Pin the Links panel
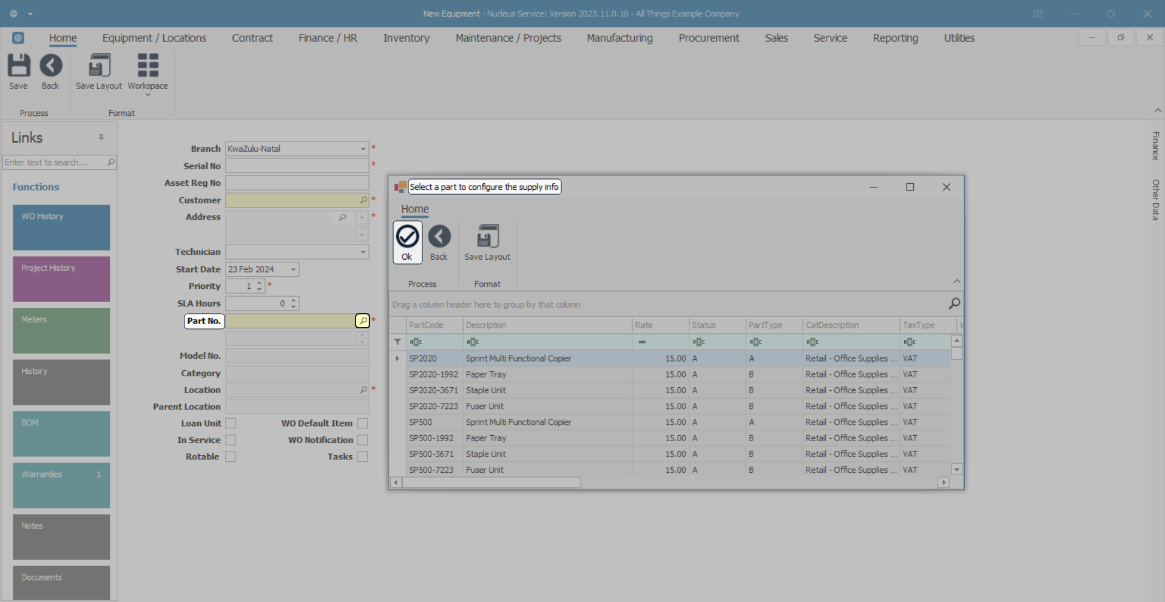Viewport: 1165px width, 602px height. 101,138
